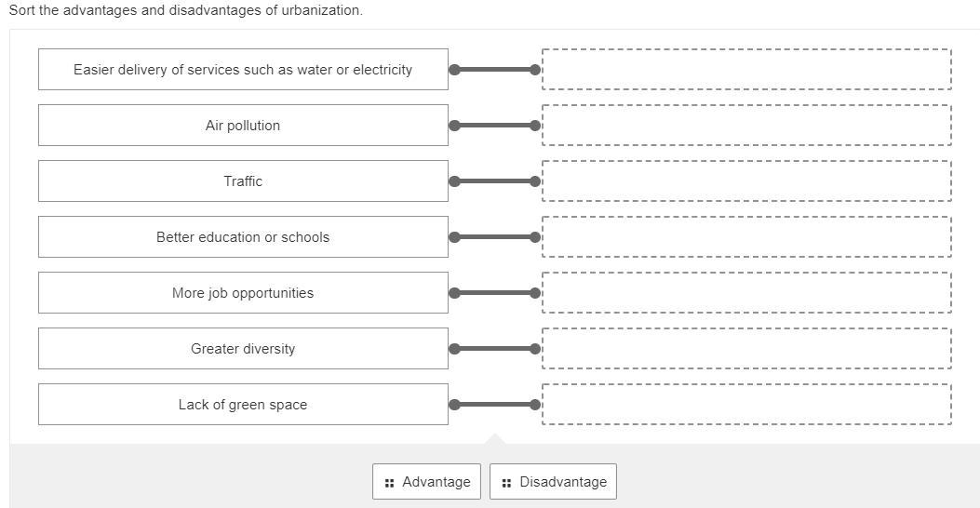Image resolution: width=980 pixels, height=508 pixels.
Task: Click empty drop zone beside Traffic
Action: coord(746,181)
